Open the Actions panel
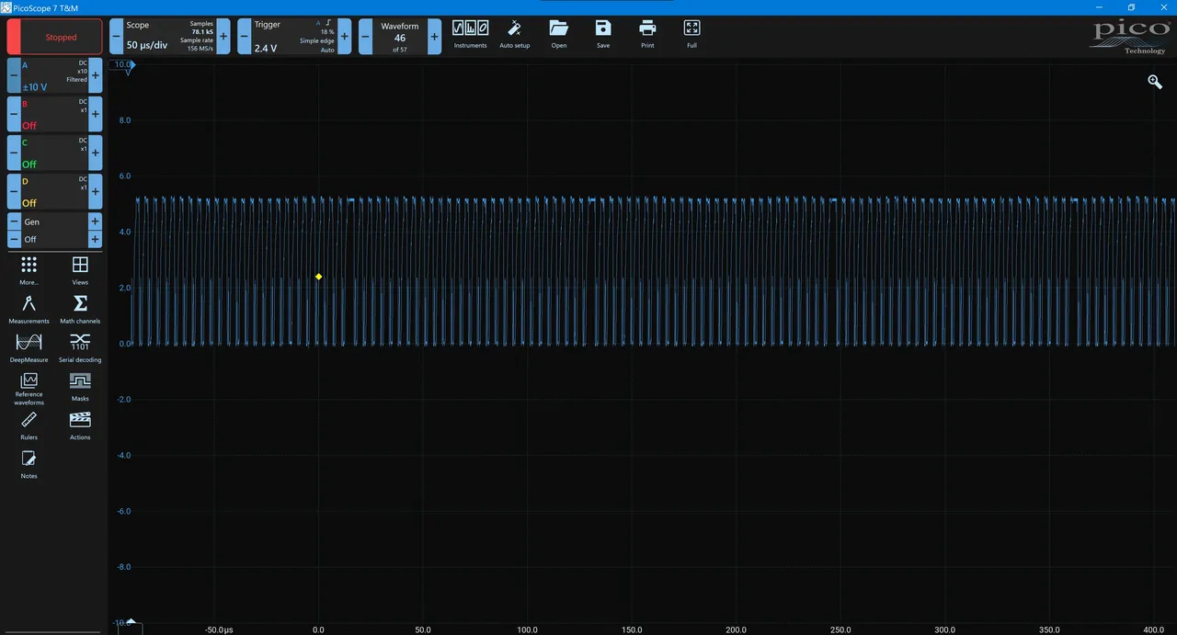This screenshot has height=635, width=1177. [80, 425]
